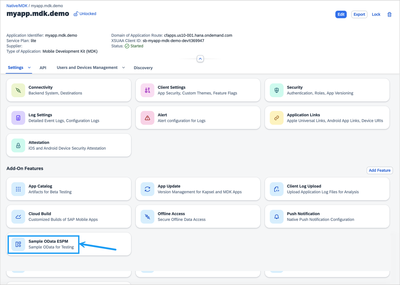Image resolution: width=400 pixels, height=285 pixels.
Task: Open Client Log Upload feature title
Action: (304, 186)
